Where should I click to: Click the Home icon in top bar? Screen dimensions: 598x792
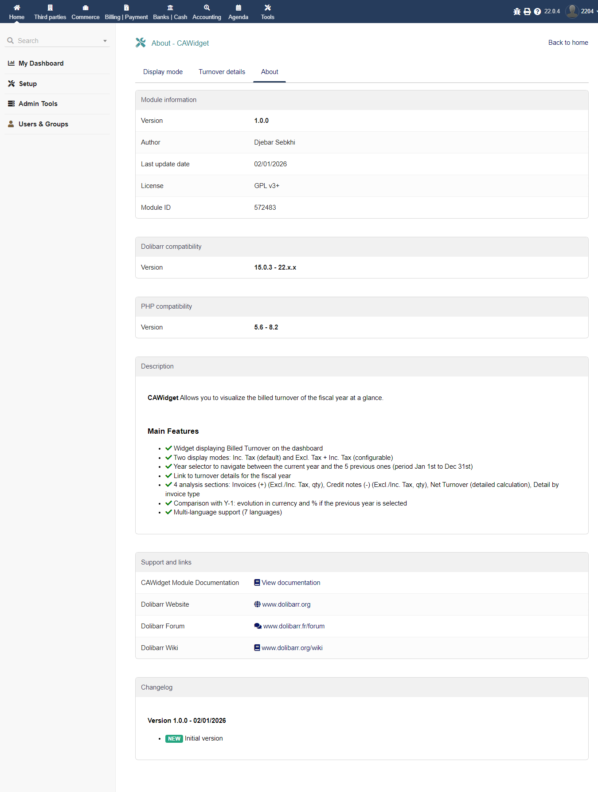coord(17,8)
